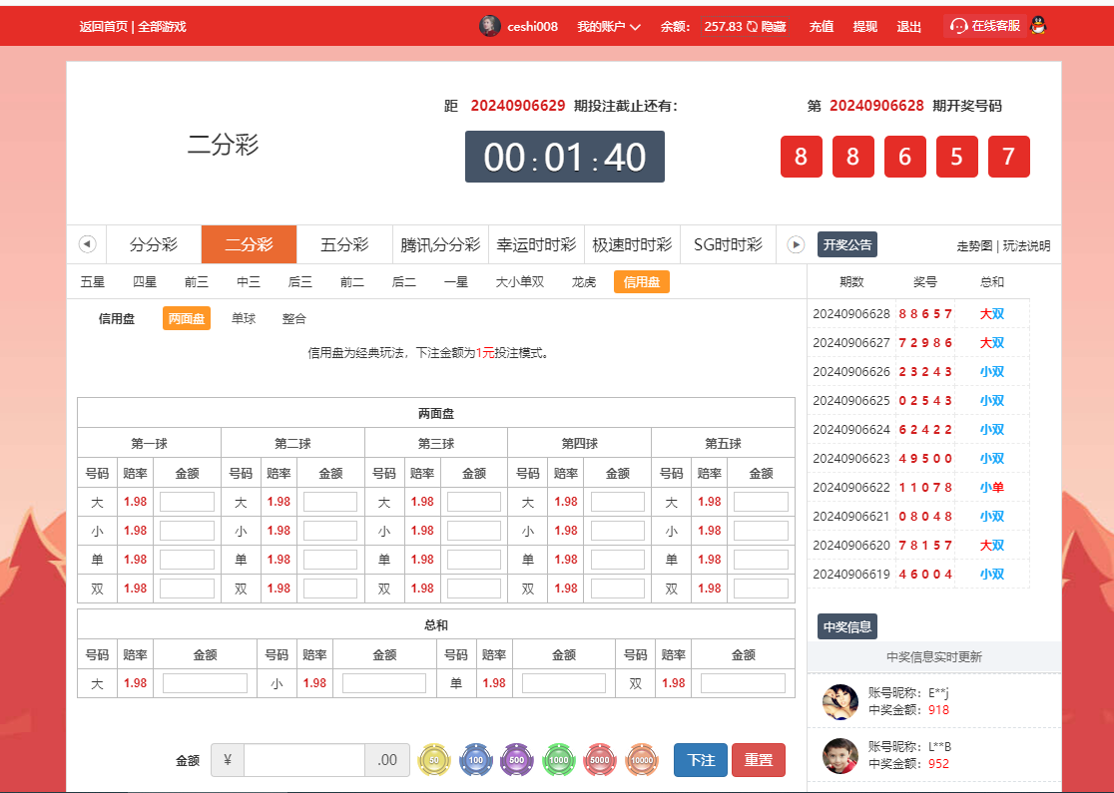Image resolution: width=1114 pixels, height=793 pixels.
Task: Click draw row 20240906619
Action: click(x=918, y=575)
